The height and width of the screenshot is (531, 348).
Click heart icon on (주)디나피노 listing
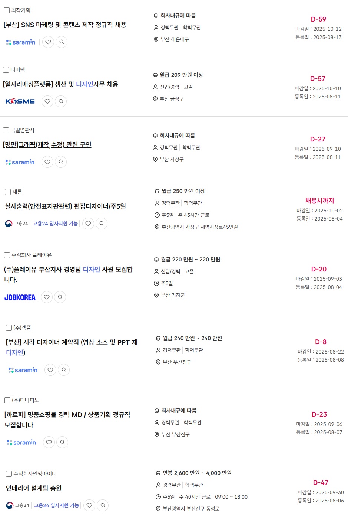[49, 442]
